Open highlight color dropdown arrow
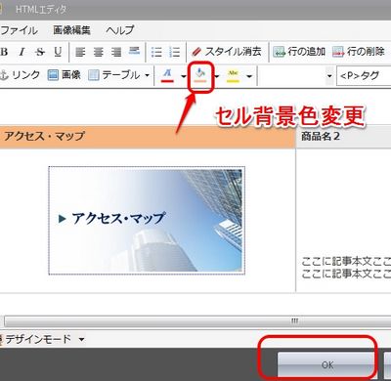 pyautogui.click(x=249, y=76)
